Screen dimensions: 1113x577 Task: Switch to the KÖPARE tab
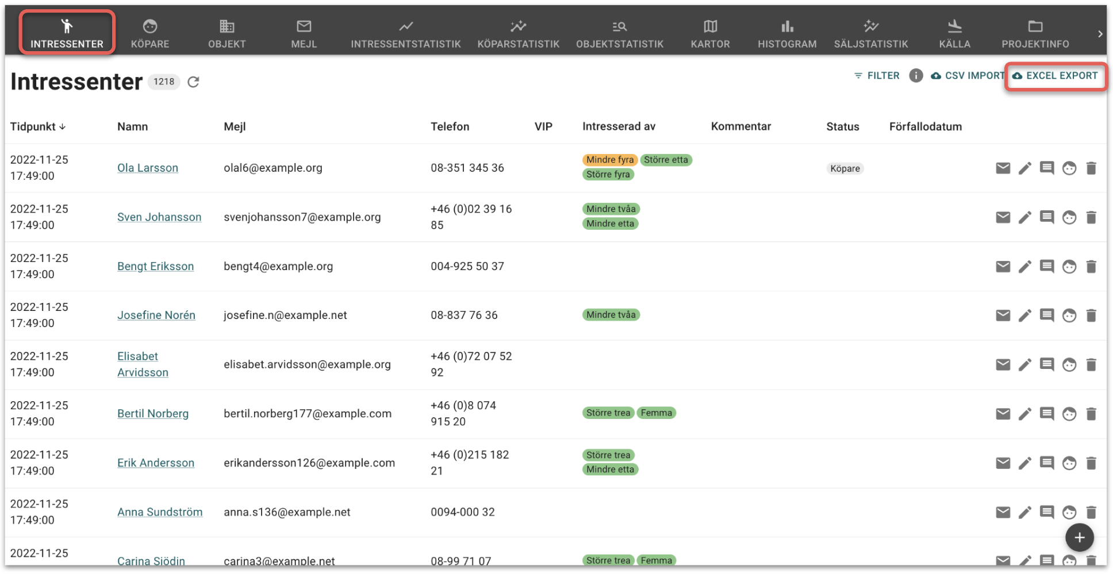point(150,33)
